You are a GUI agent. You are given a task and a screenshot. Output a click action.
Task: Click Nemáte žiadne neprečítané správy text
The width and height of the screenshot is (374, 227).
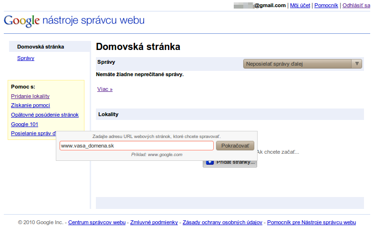pyautogui.click(x=140, y=74)
